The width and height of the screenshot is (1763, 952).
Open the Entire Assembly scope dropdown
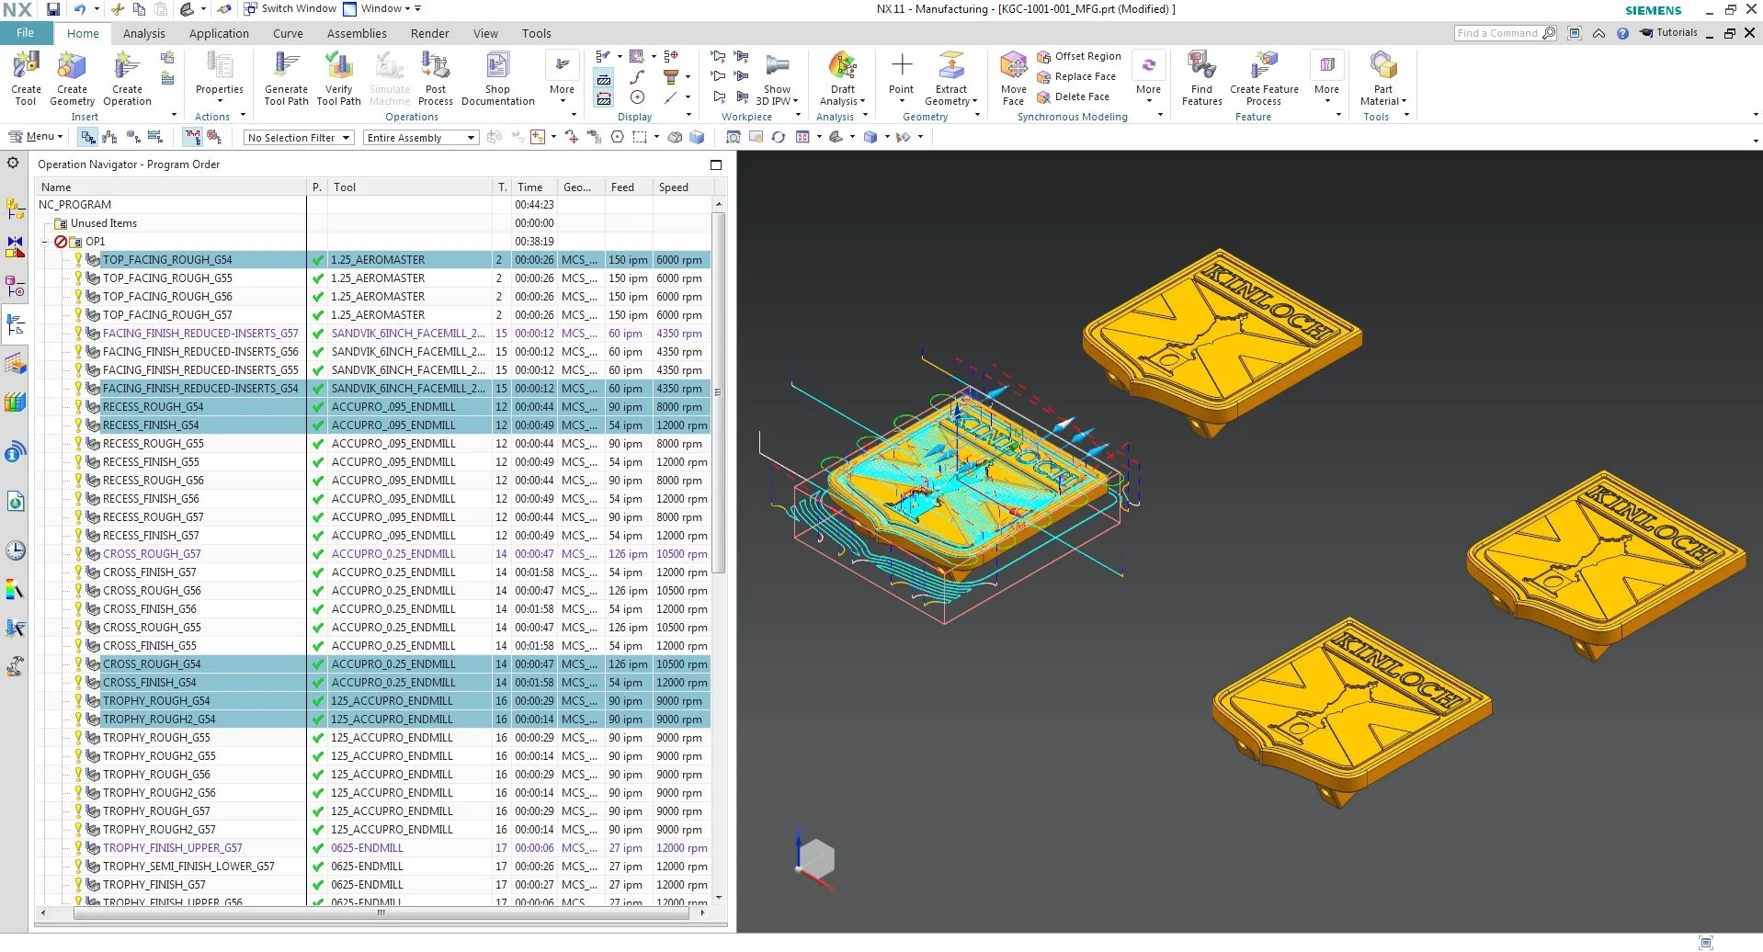pyautogui.click(x=419, y=137)
